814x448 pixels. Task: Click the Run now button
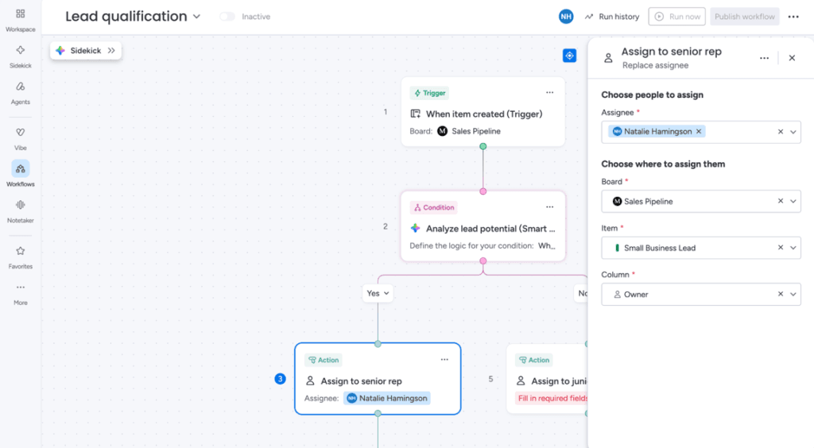coord(676,17)
